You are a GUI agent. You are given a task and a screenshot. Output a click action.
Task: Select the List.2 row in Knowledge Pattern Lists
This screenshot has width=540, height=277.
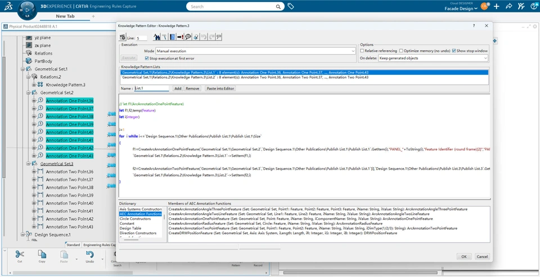coord(304,77)
